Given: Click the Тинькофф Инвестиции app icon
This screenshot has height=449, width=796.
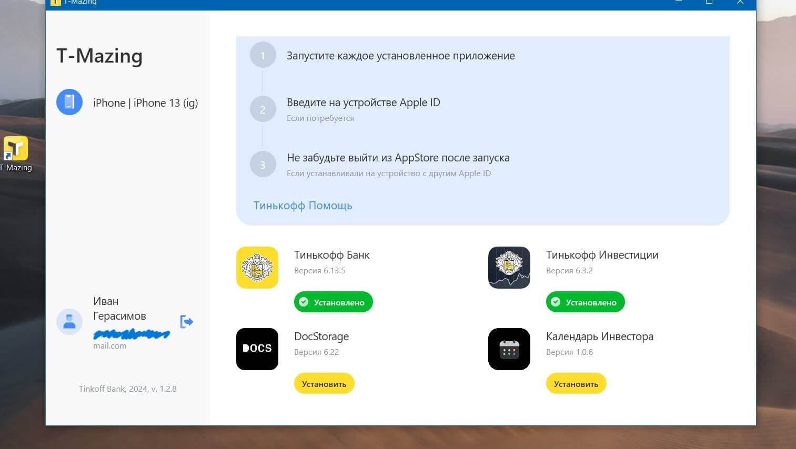Looking at the screenshot, I should (x=509, y=268).
